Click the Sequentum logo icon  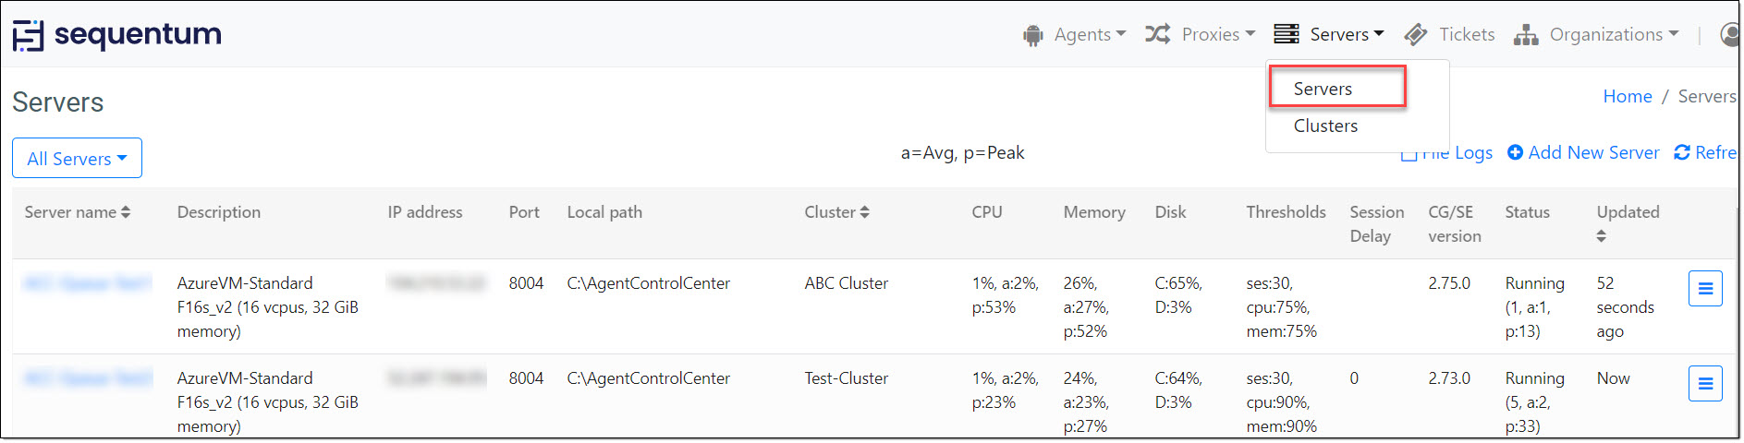(28, 36)
